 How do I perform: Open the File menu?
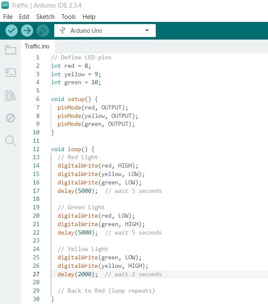point(8,17)
